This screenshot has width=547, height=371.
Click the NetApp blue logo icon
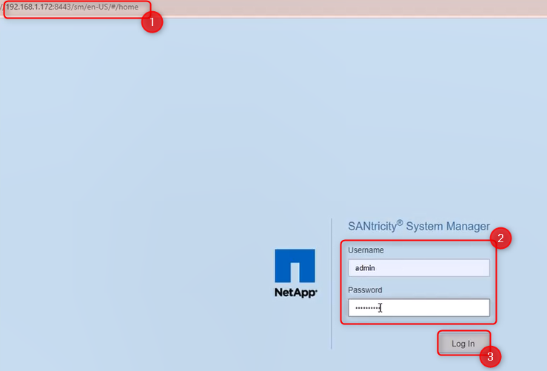(295, 266)
